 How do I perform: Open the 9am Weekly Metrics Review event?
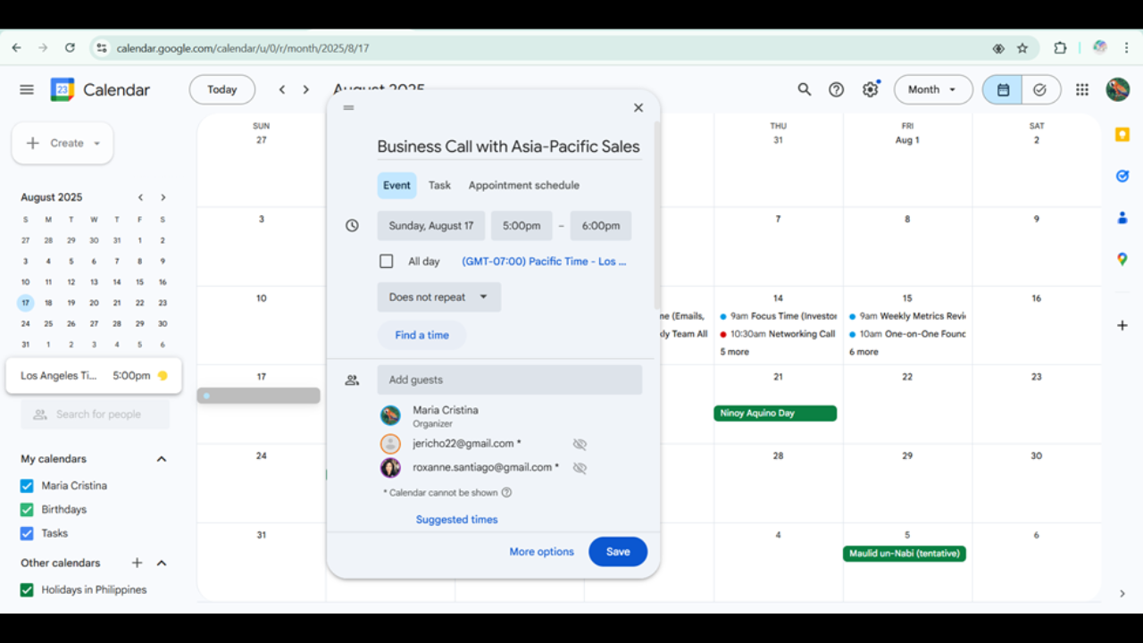(907, 316)
